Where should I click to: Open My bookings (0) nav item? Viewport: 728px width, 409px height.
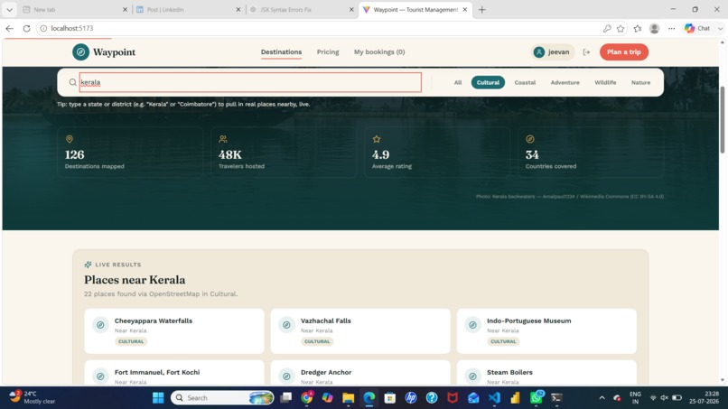[379, 52]
